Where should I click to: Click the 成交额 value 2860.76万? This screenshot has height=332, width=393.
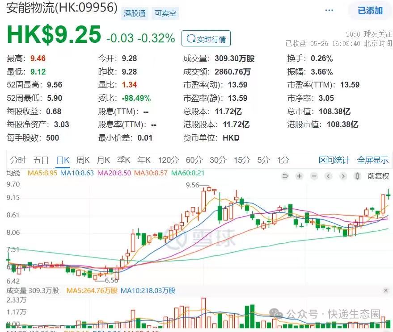click(x=232, y=72)
